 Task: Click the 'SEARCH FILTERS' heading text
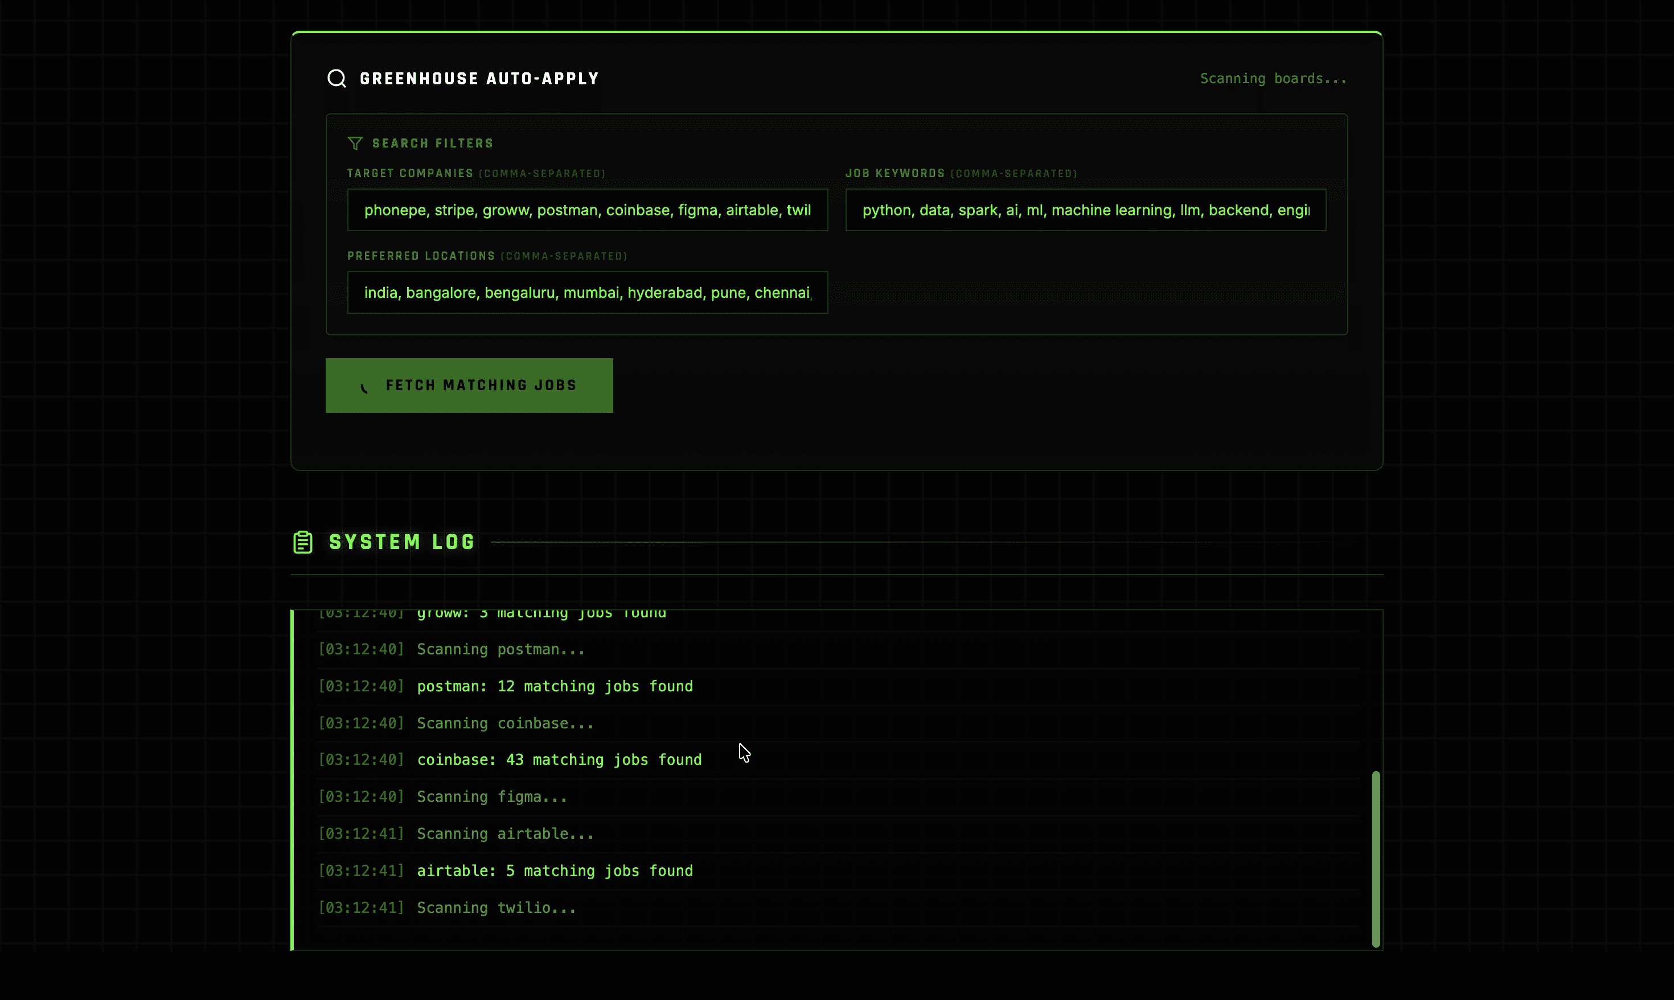(x=433, y=144)
